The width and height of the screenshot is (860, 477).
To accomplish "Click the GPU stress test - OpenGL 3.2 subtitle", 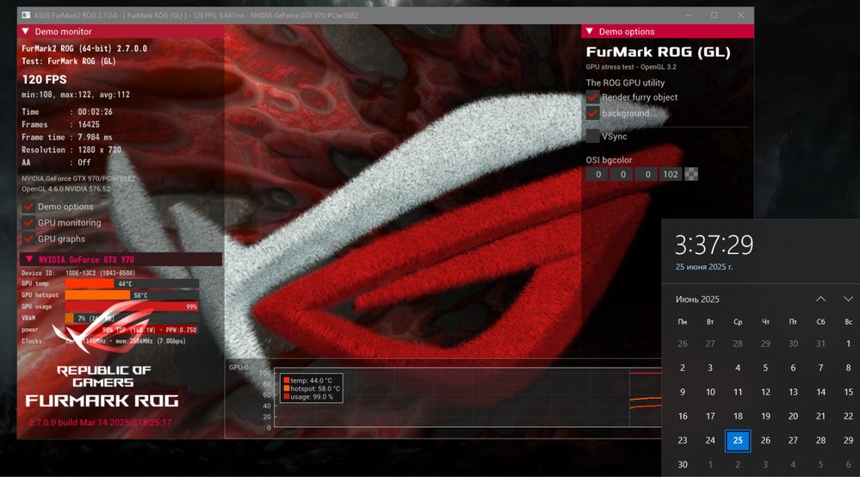I will 631,67.
